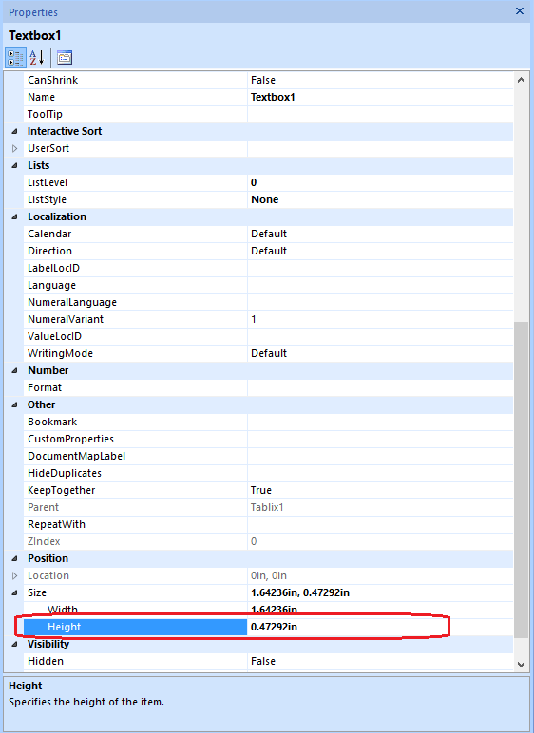
Task: Open Property Pages icon
Action: [65, 58]
